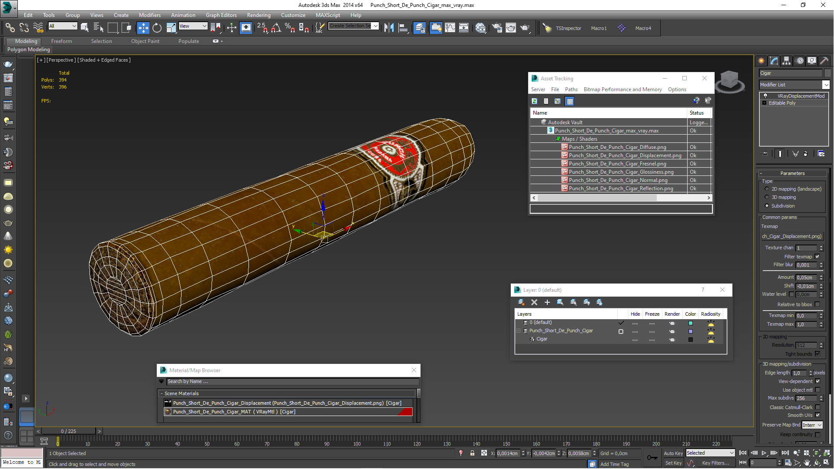Toggle the Percent Snap icon
Viewport: 834px width, 469px height.
[x=290, y=28]
